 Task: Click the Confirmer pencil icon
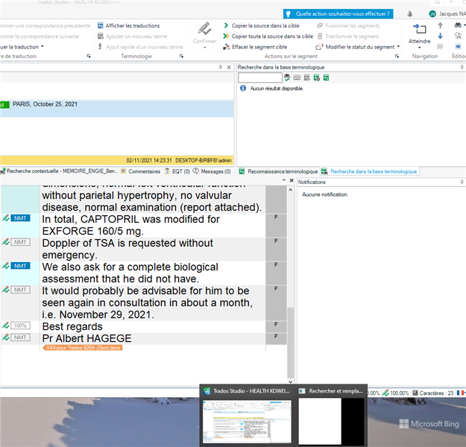(204, 29)
